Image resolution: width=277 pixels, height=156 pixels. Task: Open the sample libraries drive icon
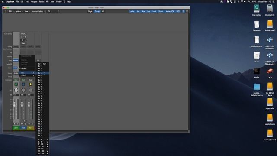(x=270, y=118)
